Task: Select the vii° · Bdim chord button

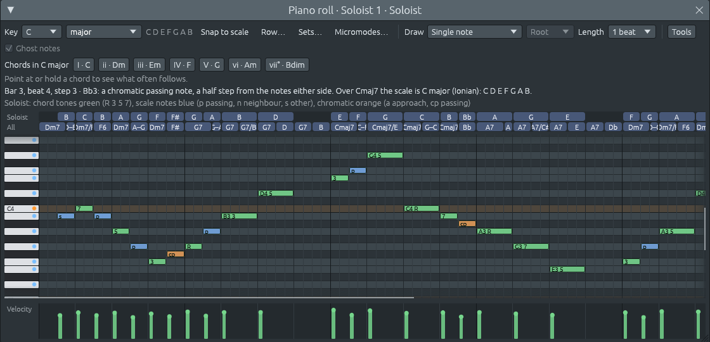Action: click(287, 65)
